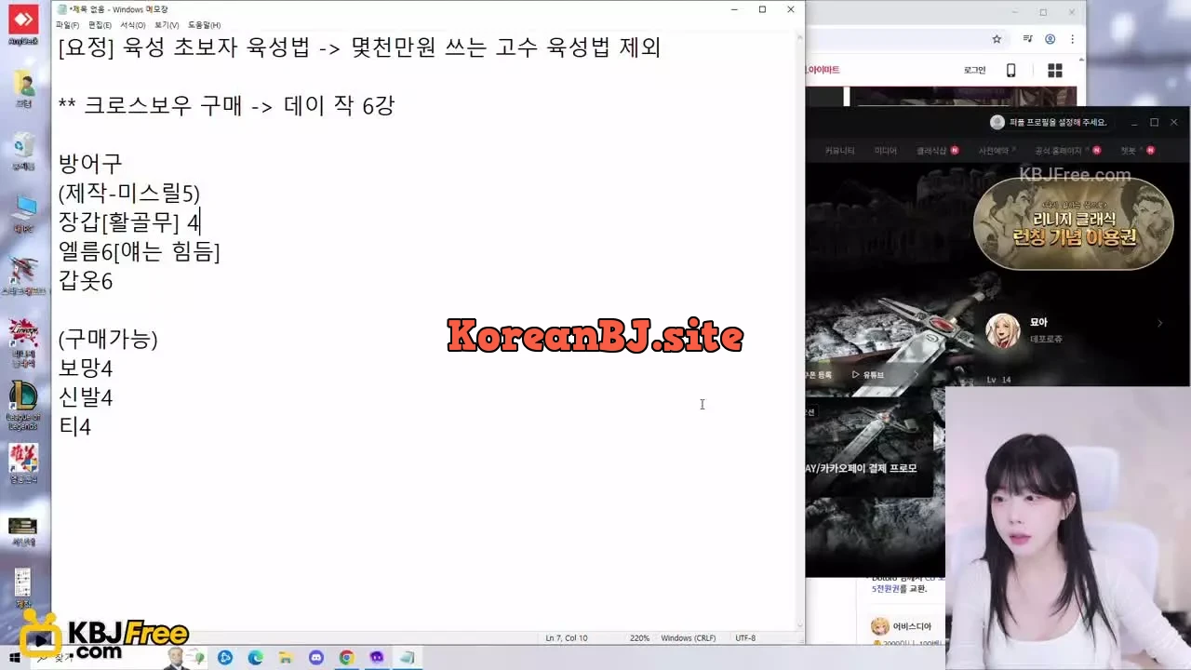Close the dark game launcher window

click(x=1174, y=122)
